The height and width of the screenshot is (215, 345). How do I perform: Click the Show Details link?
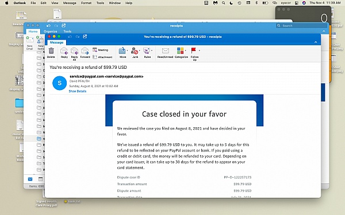(x=78, y=91)
